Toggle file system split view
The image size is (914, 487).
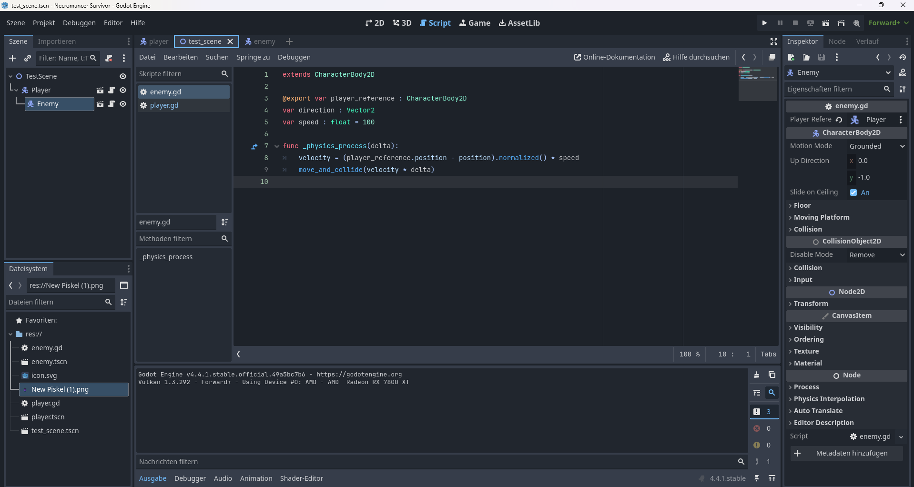[x=124, y=285]
